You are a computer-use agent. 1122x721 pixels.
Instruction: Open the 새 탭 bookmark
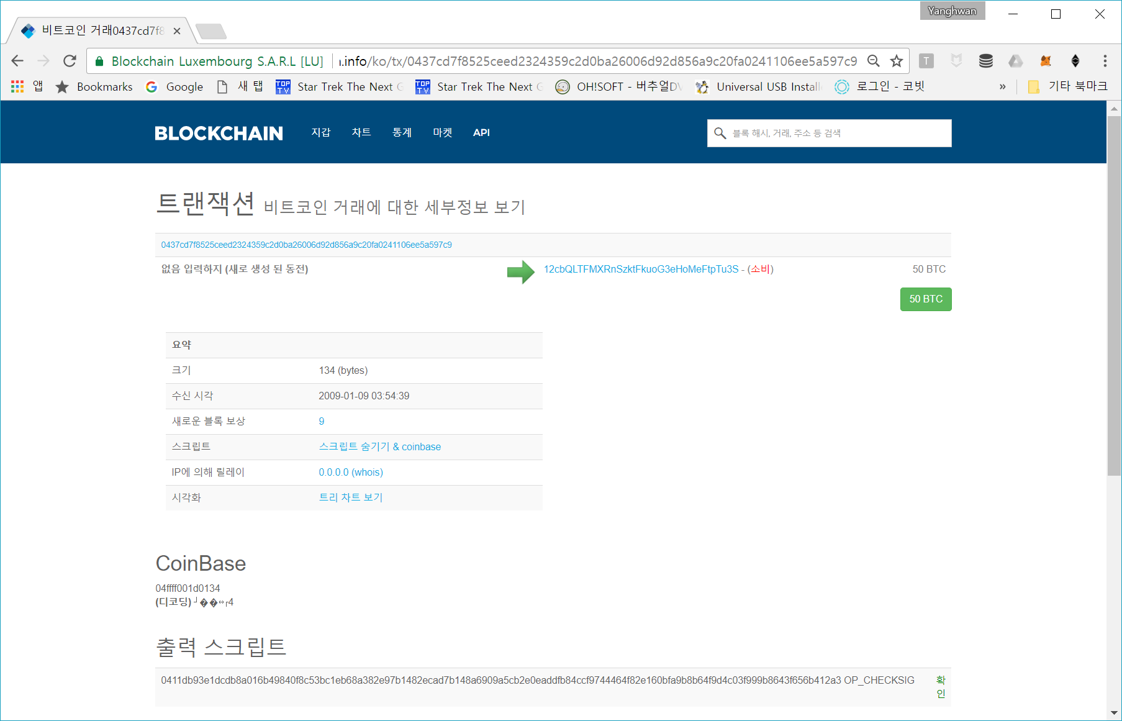pyautogui.click(x=240, y=87)
